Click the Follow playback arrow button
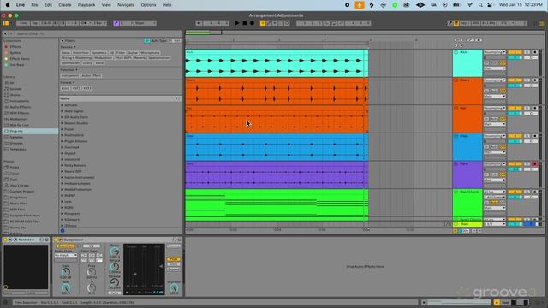 [x=199, y=23]
